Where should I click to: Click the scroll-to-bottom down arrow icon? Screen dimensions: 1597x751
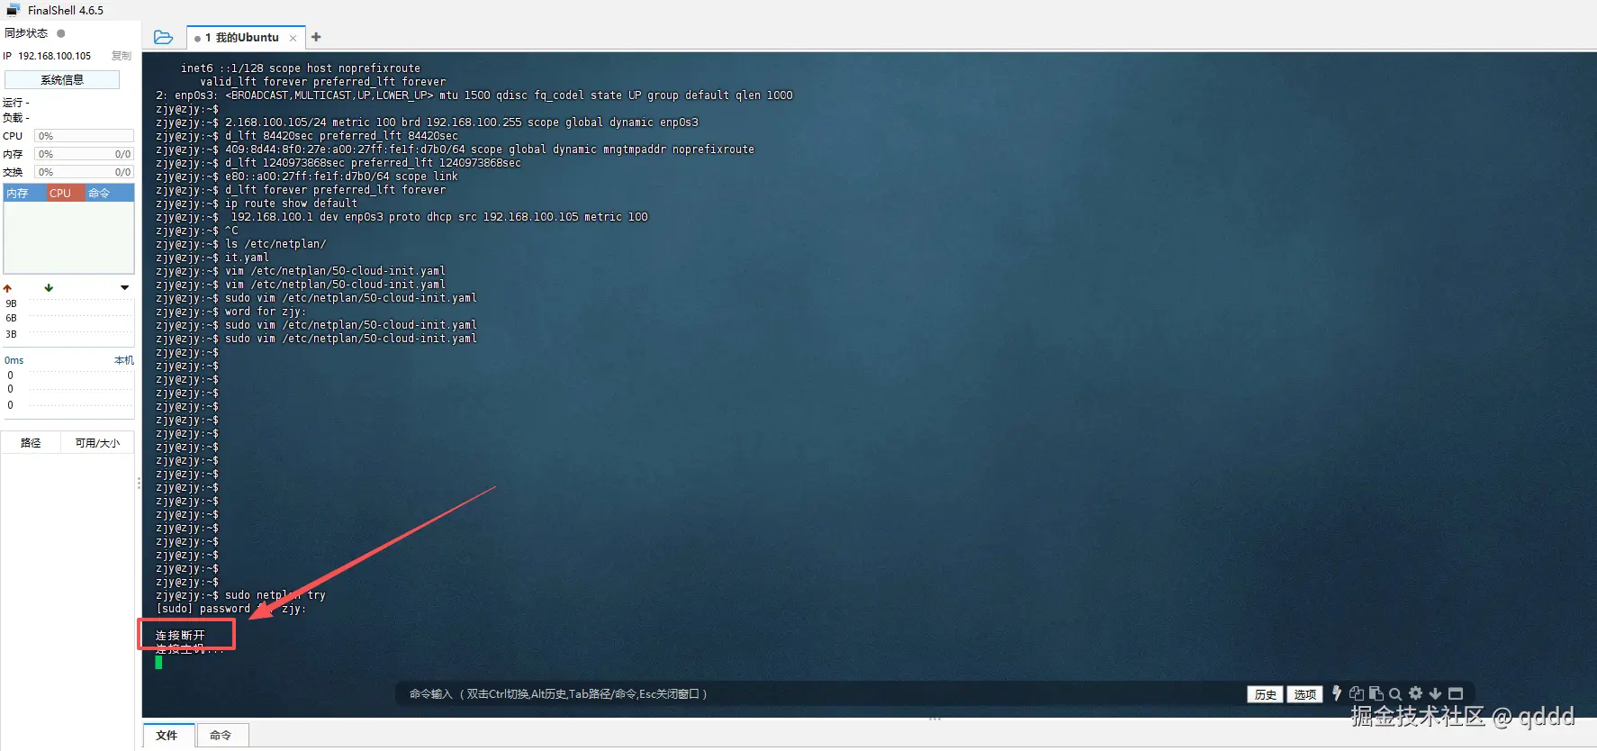pyautogui.click(x=1435, y=693)
